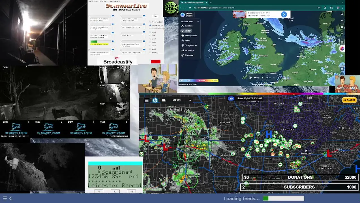Select the Bank 4 radio button

coord(150,32)
